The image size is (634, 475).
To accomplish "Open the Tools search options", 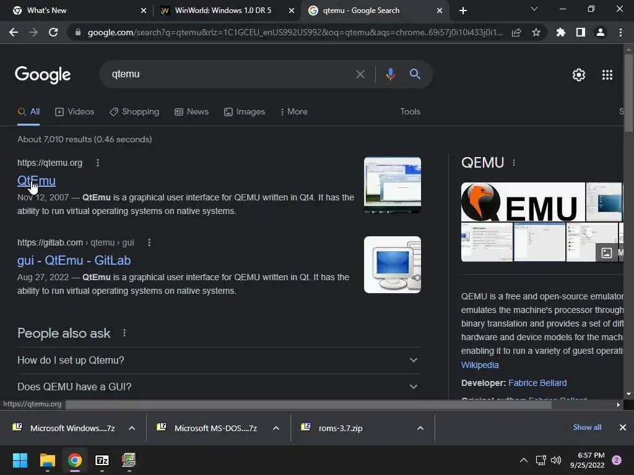I will click(x=410, y=111).
